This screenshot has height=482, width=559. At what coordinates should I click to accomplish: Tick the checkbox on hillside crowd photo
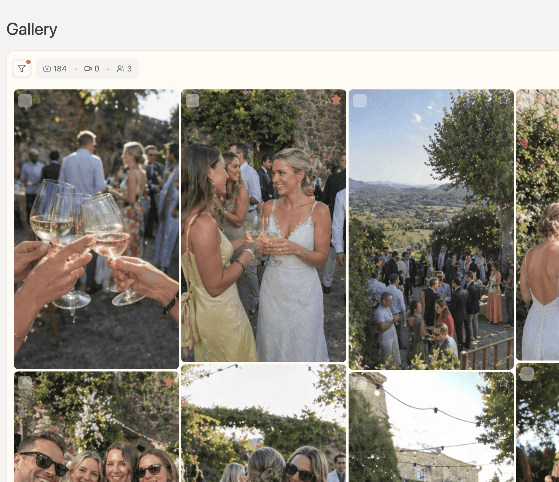[x=360, y=101]
